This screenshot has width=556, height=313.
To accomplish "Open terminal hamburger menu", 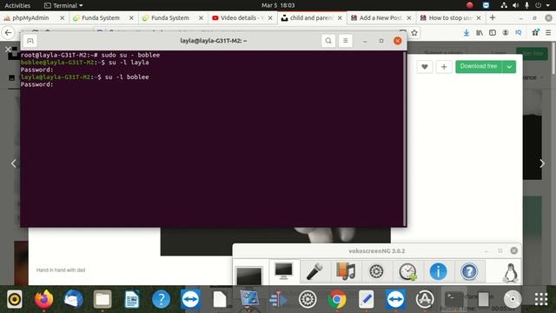I will [346, 41].
